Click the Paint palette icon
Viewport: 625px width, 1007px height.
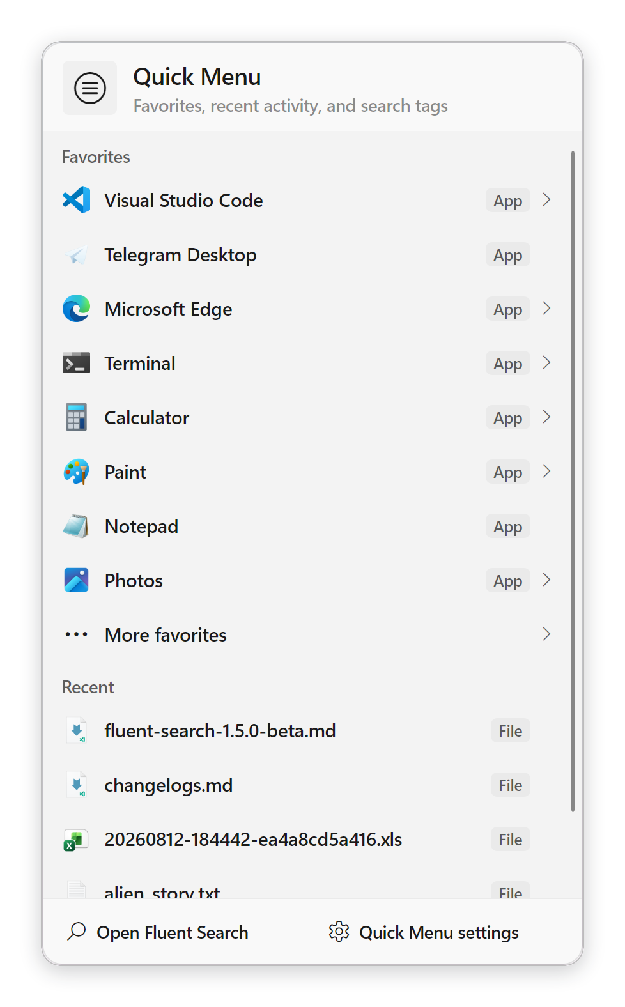click(x=77, y=472)
